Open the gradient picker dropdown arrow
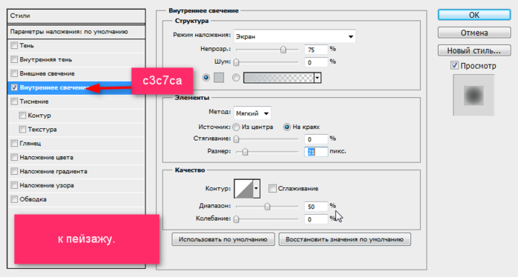Screen dimensions: 518x277 tap(318, 78)
